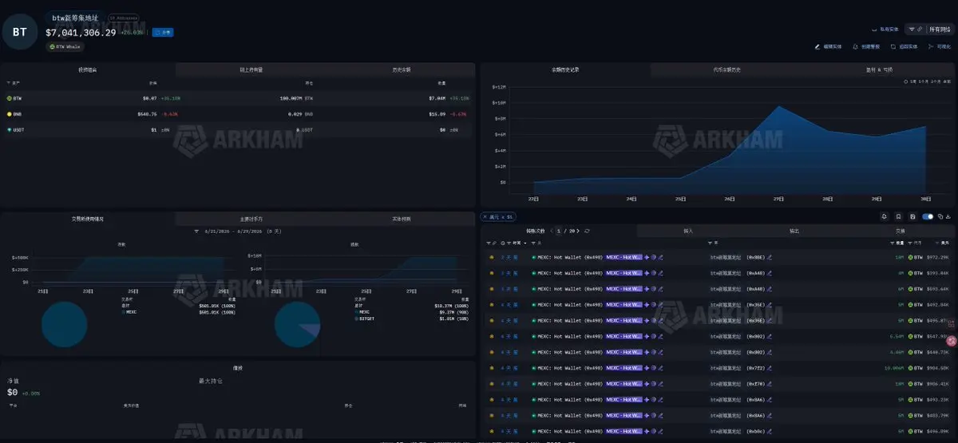
Task: Click the chain icon in the $972.29K row
Action: point(492,257)
